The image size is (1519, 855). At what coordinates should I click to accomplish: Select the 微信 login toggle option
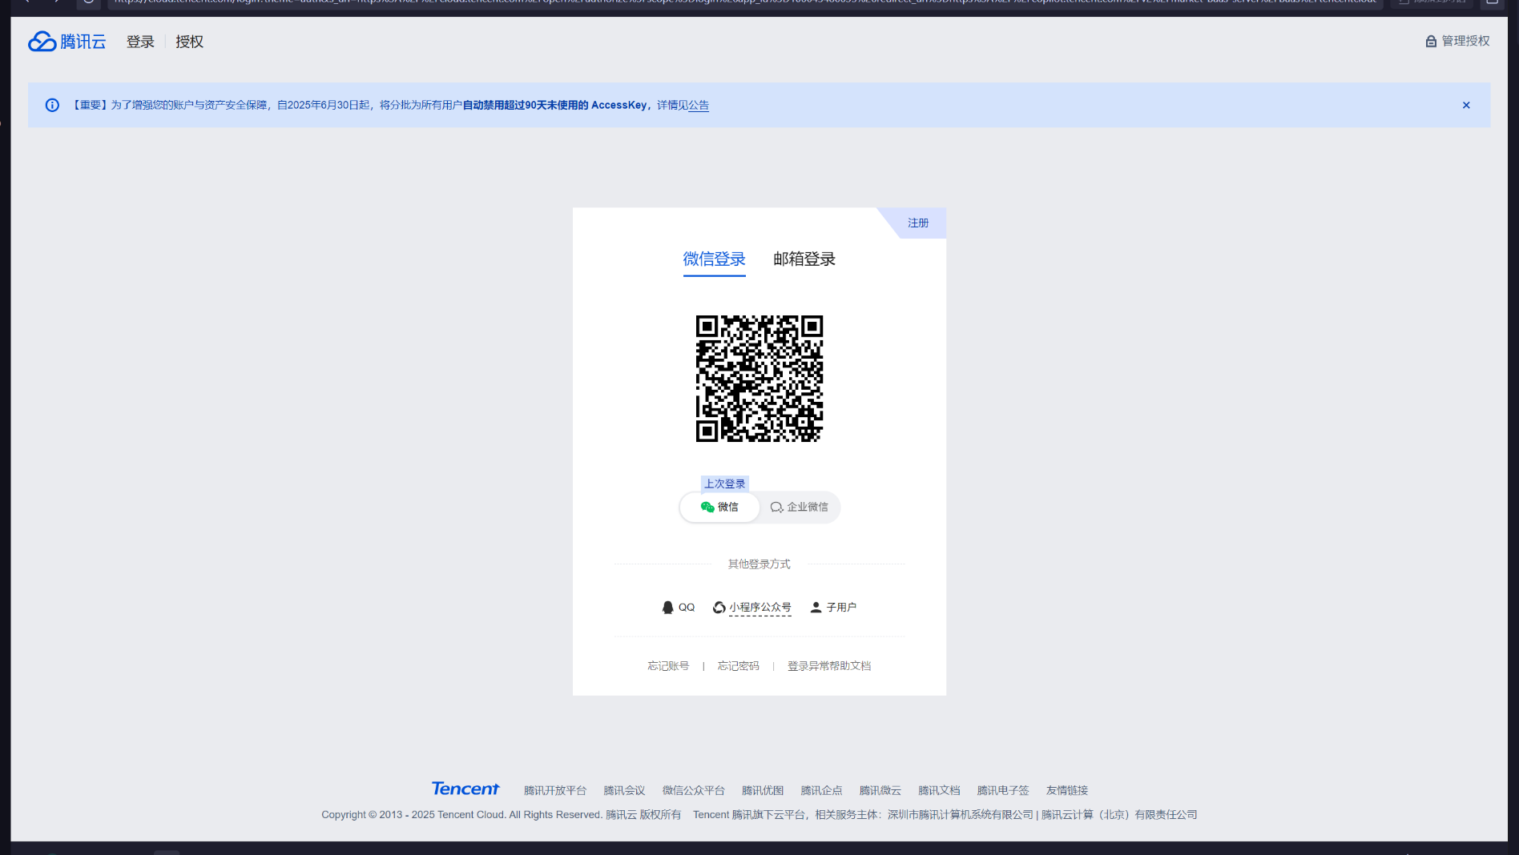pos(719,507)
